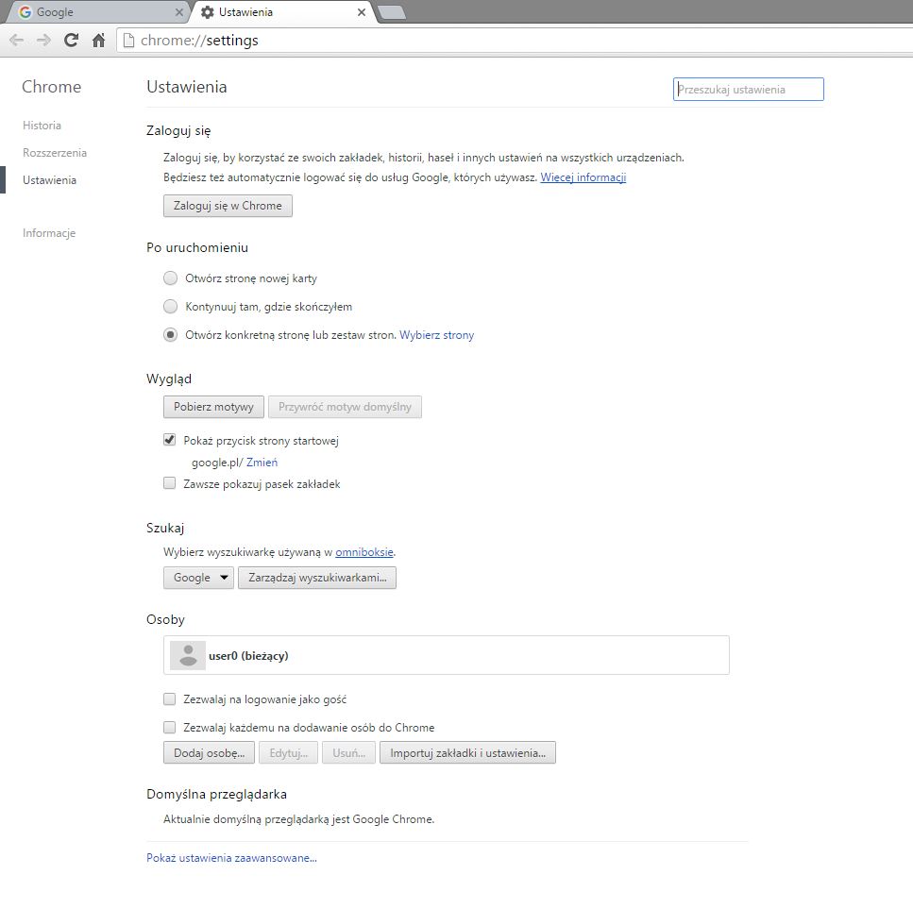Viewport: 913px width, 909px height.
Task: Check 'Zezwalaj na logowanie jako gość'
Action: [169, 699]
